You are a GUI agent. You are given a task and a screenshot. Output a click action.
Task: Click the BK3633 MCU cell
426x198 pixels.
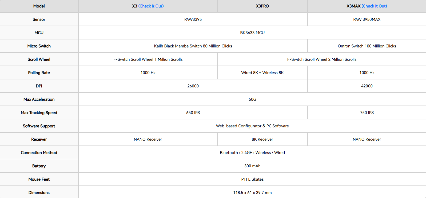click(252, 33)
